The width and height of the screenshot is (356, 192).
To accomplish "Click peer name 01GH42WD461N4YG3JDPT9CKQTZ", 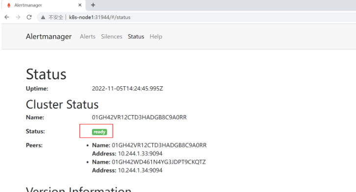I will point(159,162).
